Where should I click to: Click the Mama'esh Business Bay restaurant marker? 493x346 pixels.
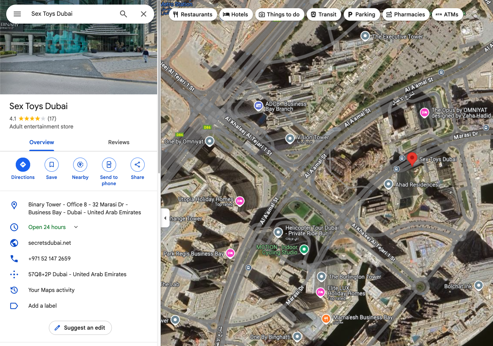point(326,318)
